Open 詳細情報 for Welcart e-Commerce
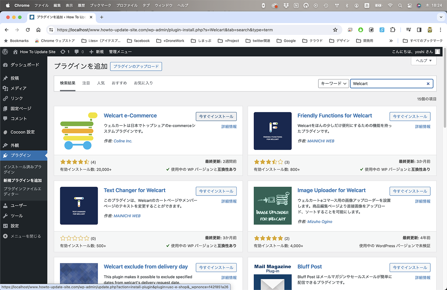The width and height of the screenshot is (447, 290). click(229, 127)
